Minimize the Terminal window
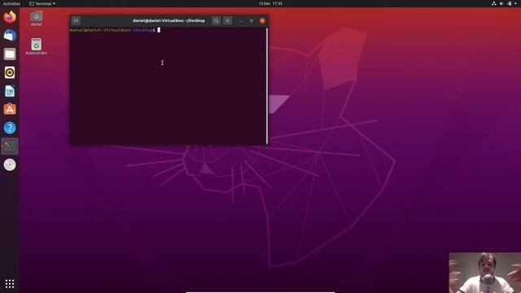Screen dimensions: 521x293 click(x=241, y=20)
